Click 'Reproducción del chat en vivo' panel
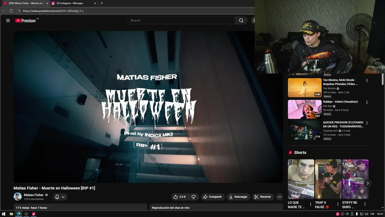This screenshot has height=217, width=385. (216, 207)
